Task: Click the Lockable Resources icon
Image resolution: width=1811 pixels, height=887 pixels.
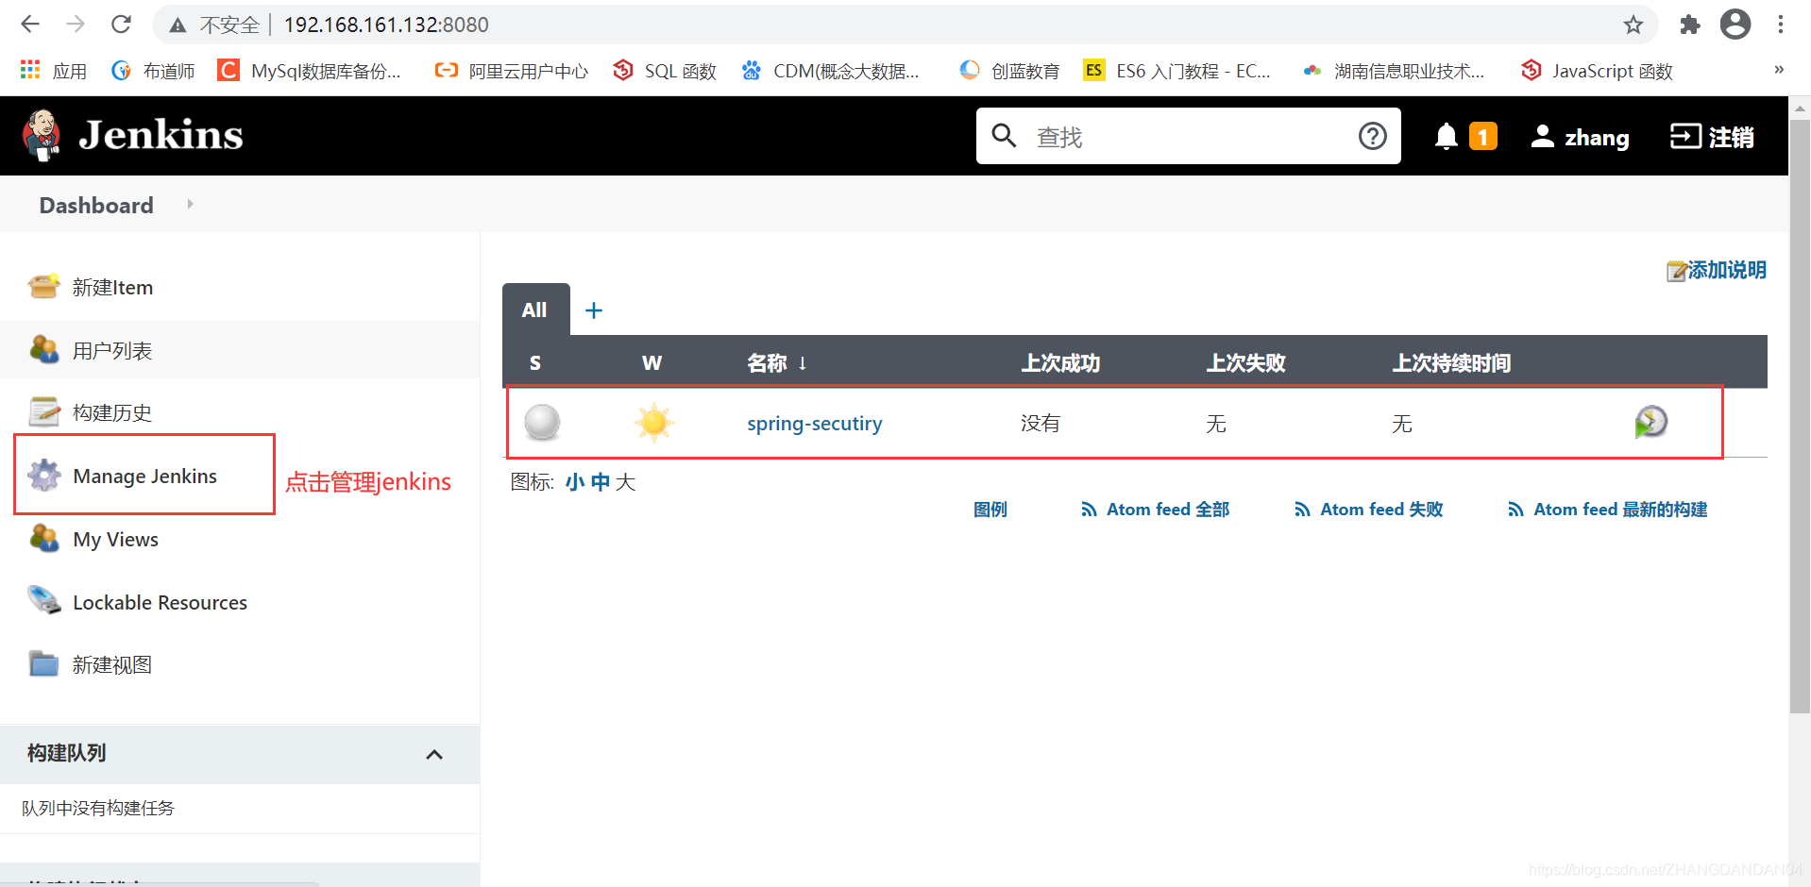Action: point(44,600)
